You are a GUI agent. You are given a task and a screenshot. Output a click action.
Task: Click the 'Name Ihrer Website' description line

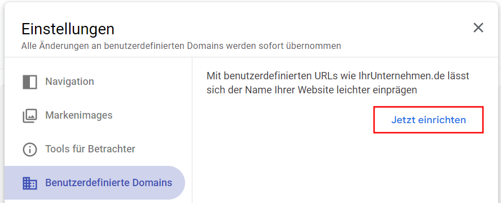[x=312, y=91]
